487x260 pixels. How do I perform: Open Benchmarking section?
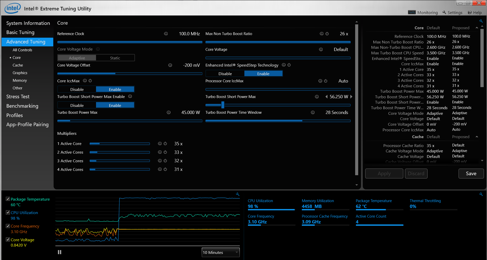point(22,106)
